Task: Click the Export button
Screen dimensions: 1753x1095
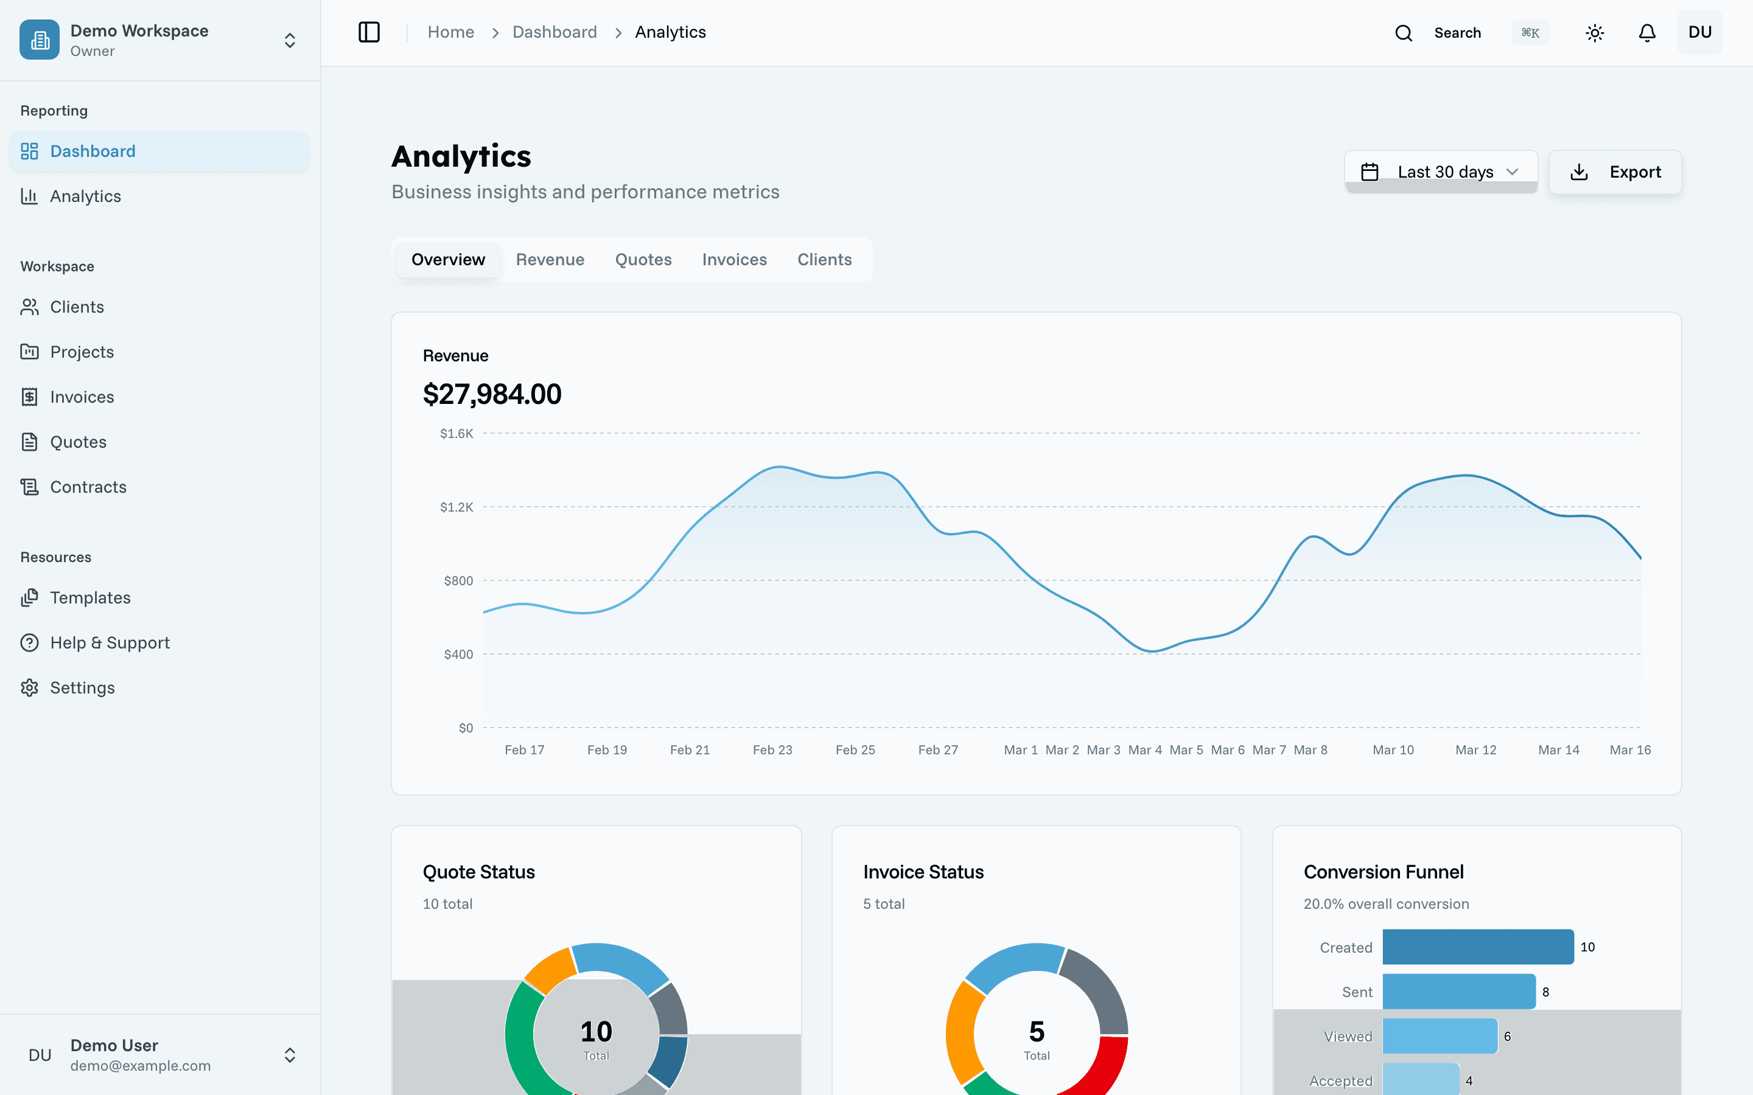Action: click(x=1615, y=172)
